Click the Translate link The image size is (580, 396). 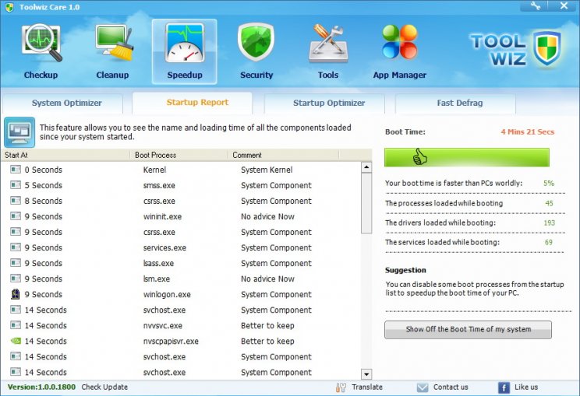367,387
